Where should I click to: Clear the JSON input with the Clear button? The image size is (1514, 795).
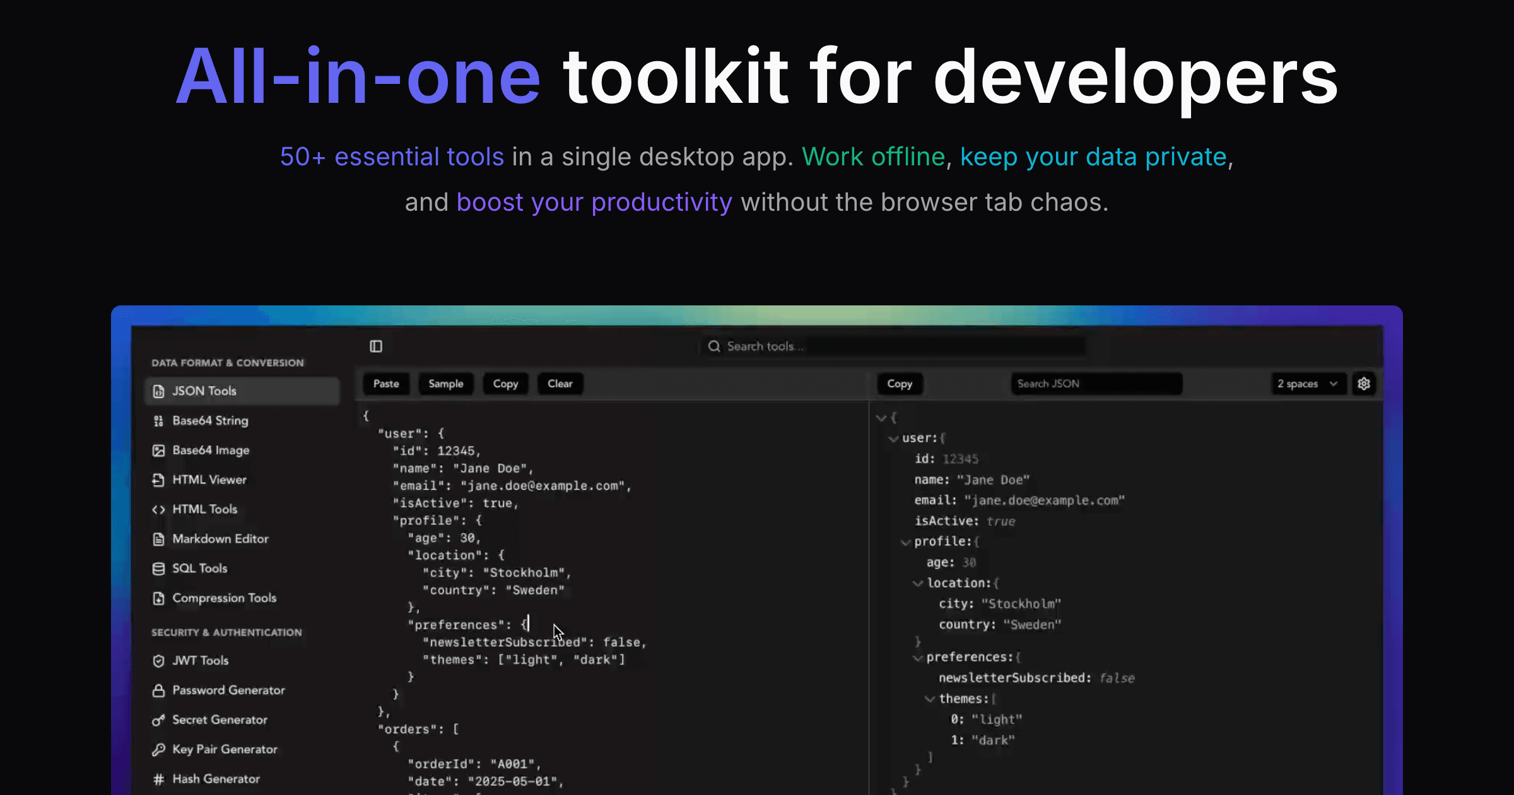coord(560,384)
